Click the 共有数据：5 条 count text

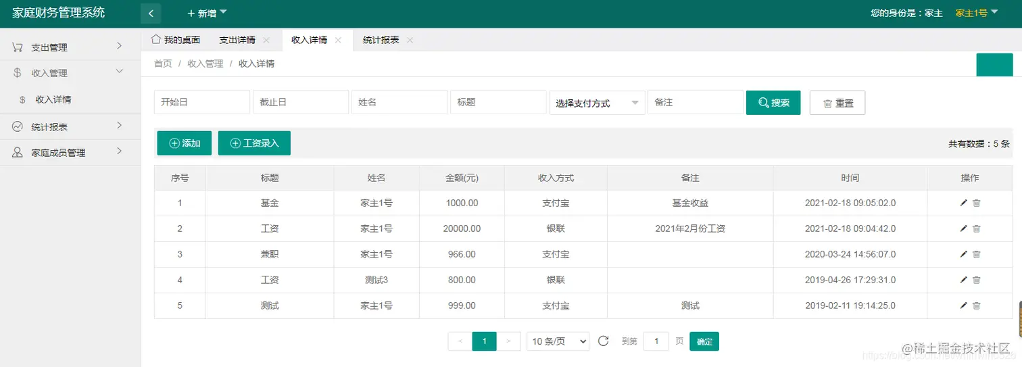pos(979,143)
